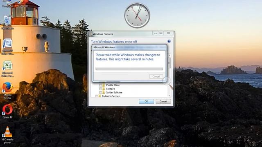Viewport: 262px width, 147px height.
Task: Open VLC media player desktop icon
Action: coord(7,135)
